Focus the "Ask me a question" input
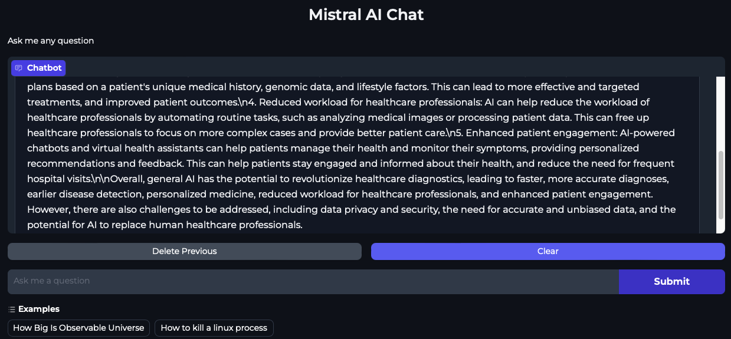This screenshot has width=731, height=339. (x=313, y=281)
